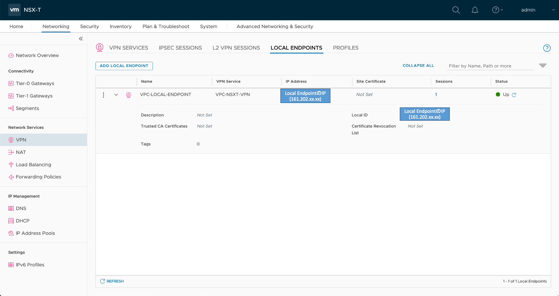This screenshot has width=559, height=296.
Task: Open IPv6 Profiles in sidebar
Action: coord(30,265)
